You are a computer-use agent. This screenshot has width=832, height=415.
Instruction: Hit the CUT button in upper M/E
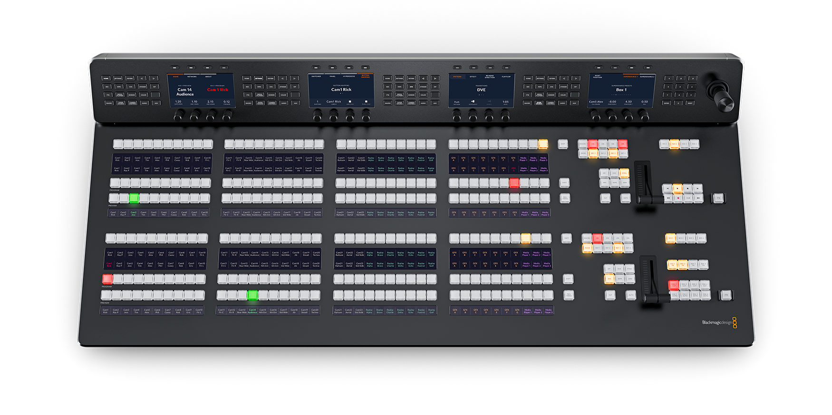pos(605,198)
